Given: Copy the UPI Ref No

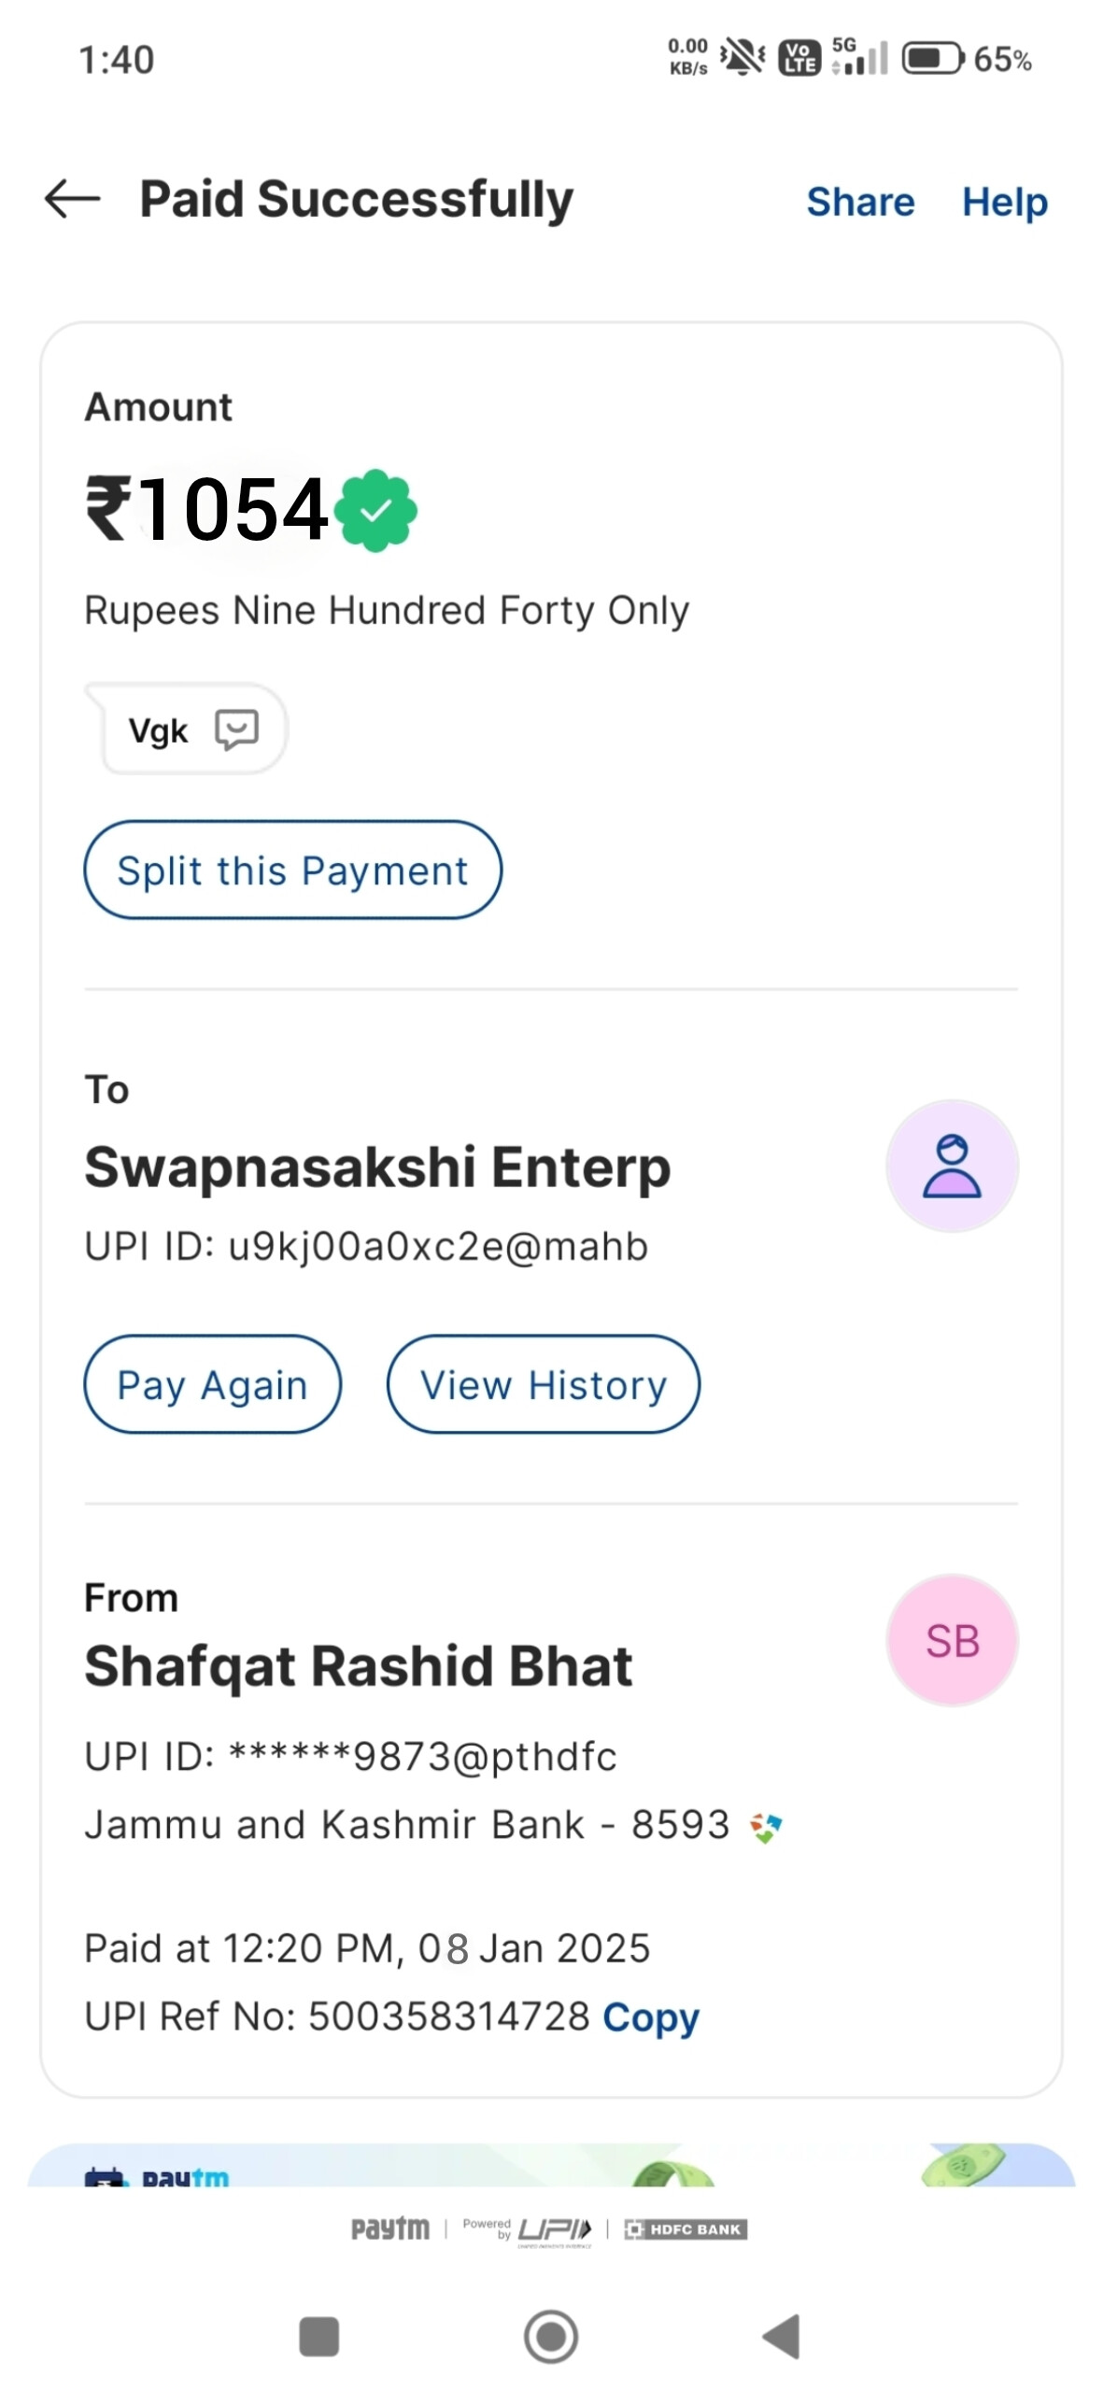Looking at the screenshot, I should [x=651, y=2016].
